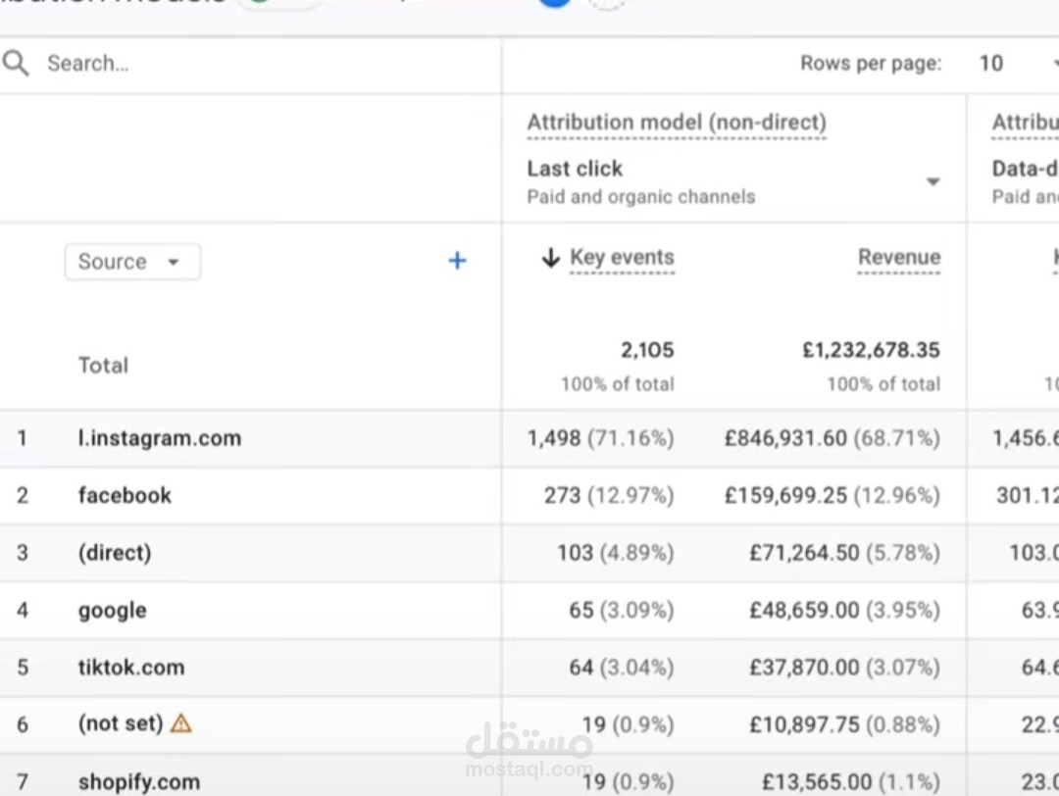Click revenue £846,931.60 (68.71%) cell

832,438
